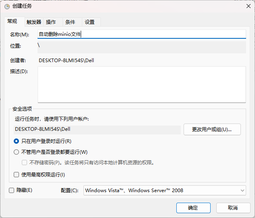Image resolution: width=255 pixels, height=218 pixels.
Task: Click the 运行任务时，请使用下列用户帐户 label
Action: [x=52, y=119]
